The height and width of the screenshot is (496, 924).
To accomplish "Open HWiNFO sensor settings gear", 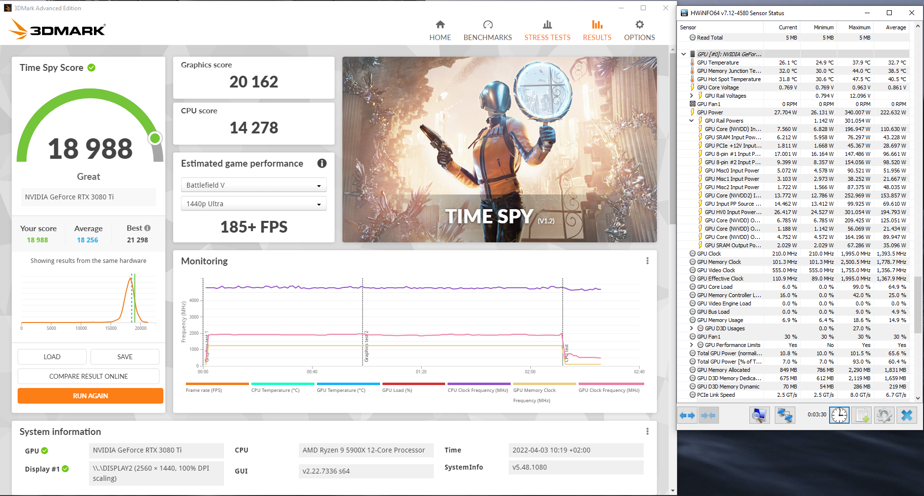I will pos(884,415).
